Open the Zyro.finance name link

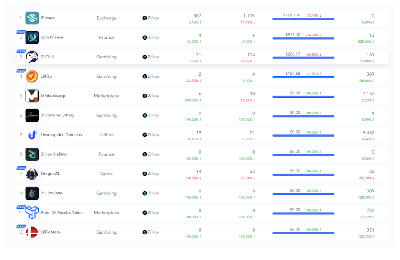click(52, 37)
